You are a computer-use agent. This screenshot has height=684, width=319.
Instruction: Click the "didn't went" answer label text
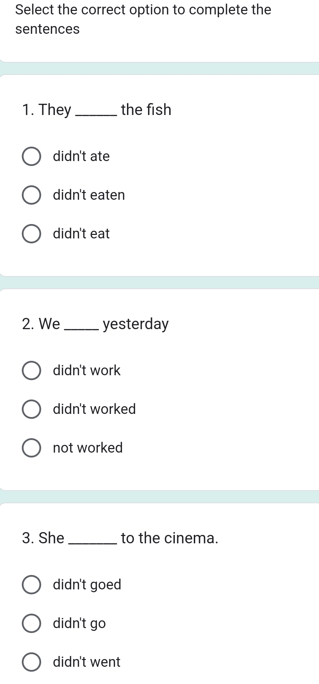coord(87,662)
